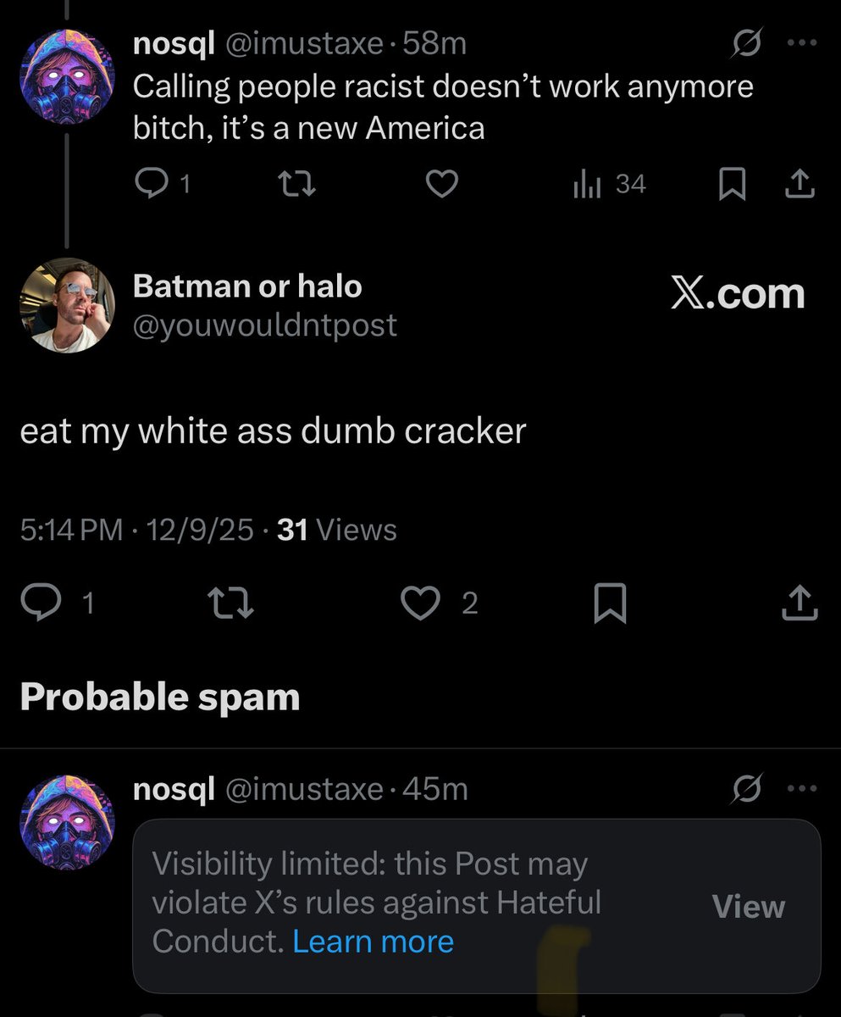Click View on the visibility limited post
This screenshot has width=841, height=1017.
748,906
